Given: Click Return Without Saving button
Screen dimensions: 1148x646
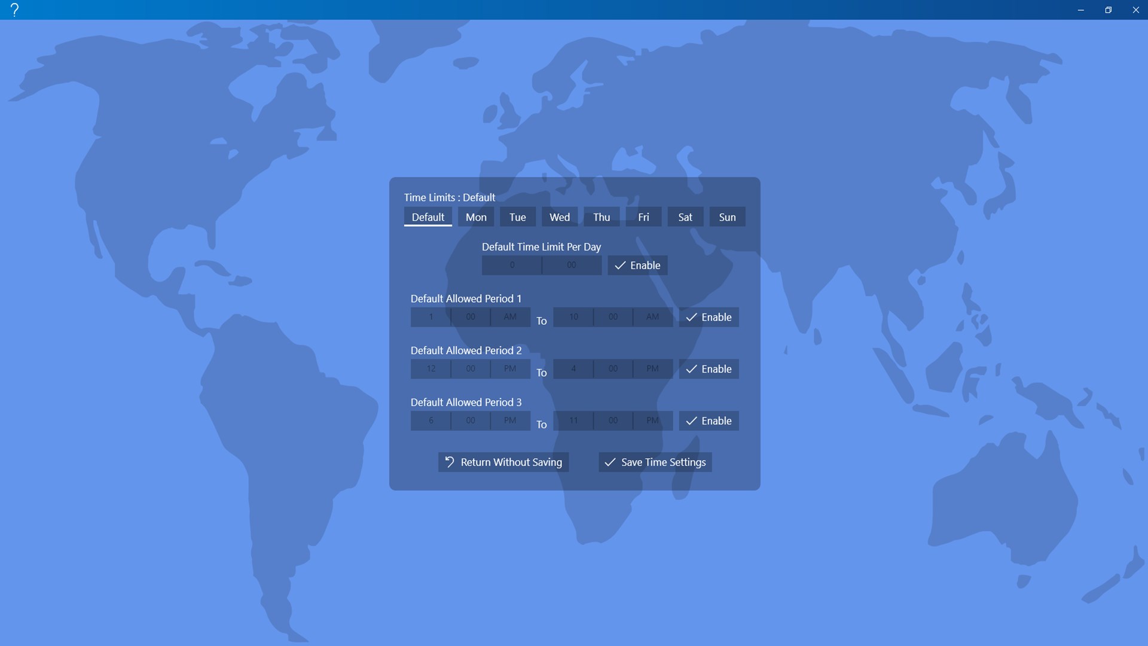Looking at the screenshot, I should point(503,462).
